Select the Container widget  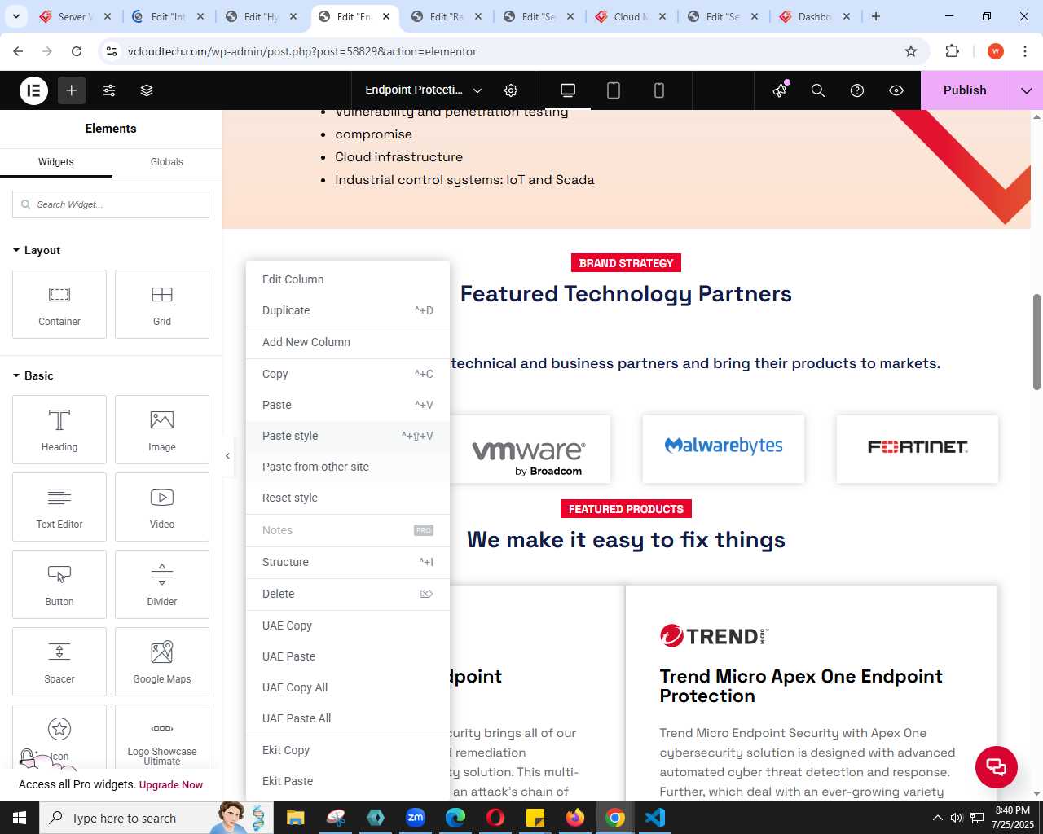pyautogui.click(x=59, y=305)
